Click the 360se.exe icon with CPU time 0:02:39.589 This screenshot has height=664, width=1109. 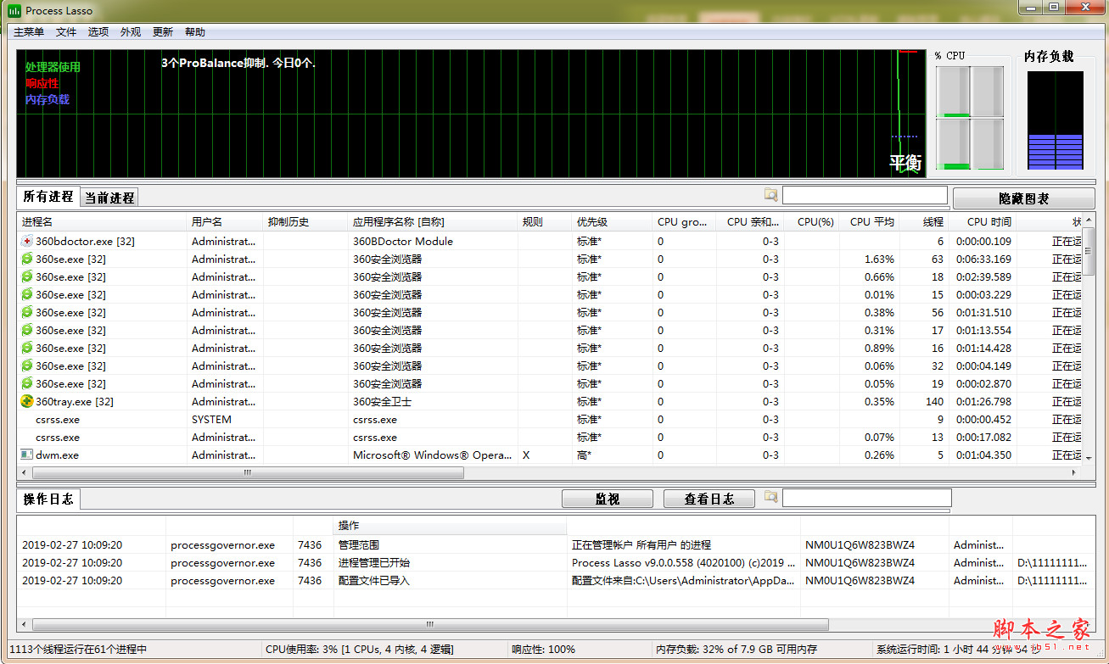[x=27, y=276]
